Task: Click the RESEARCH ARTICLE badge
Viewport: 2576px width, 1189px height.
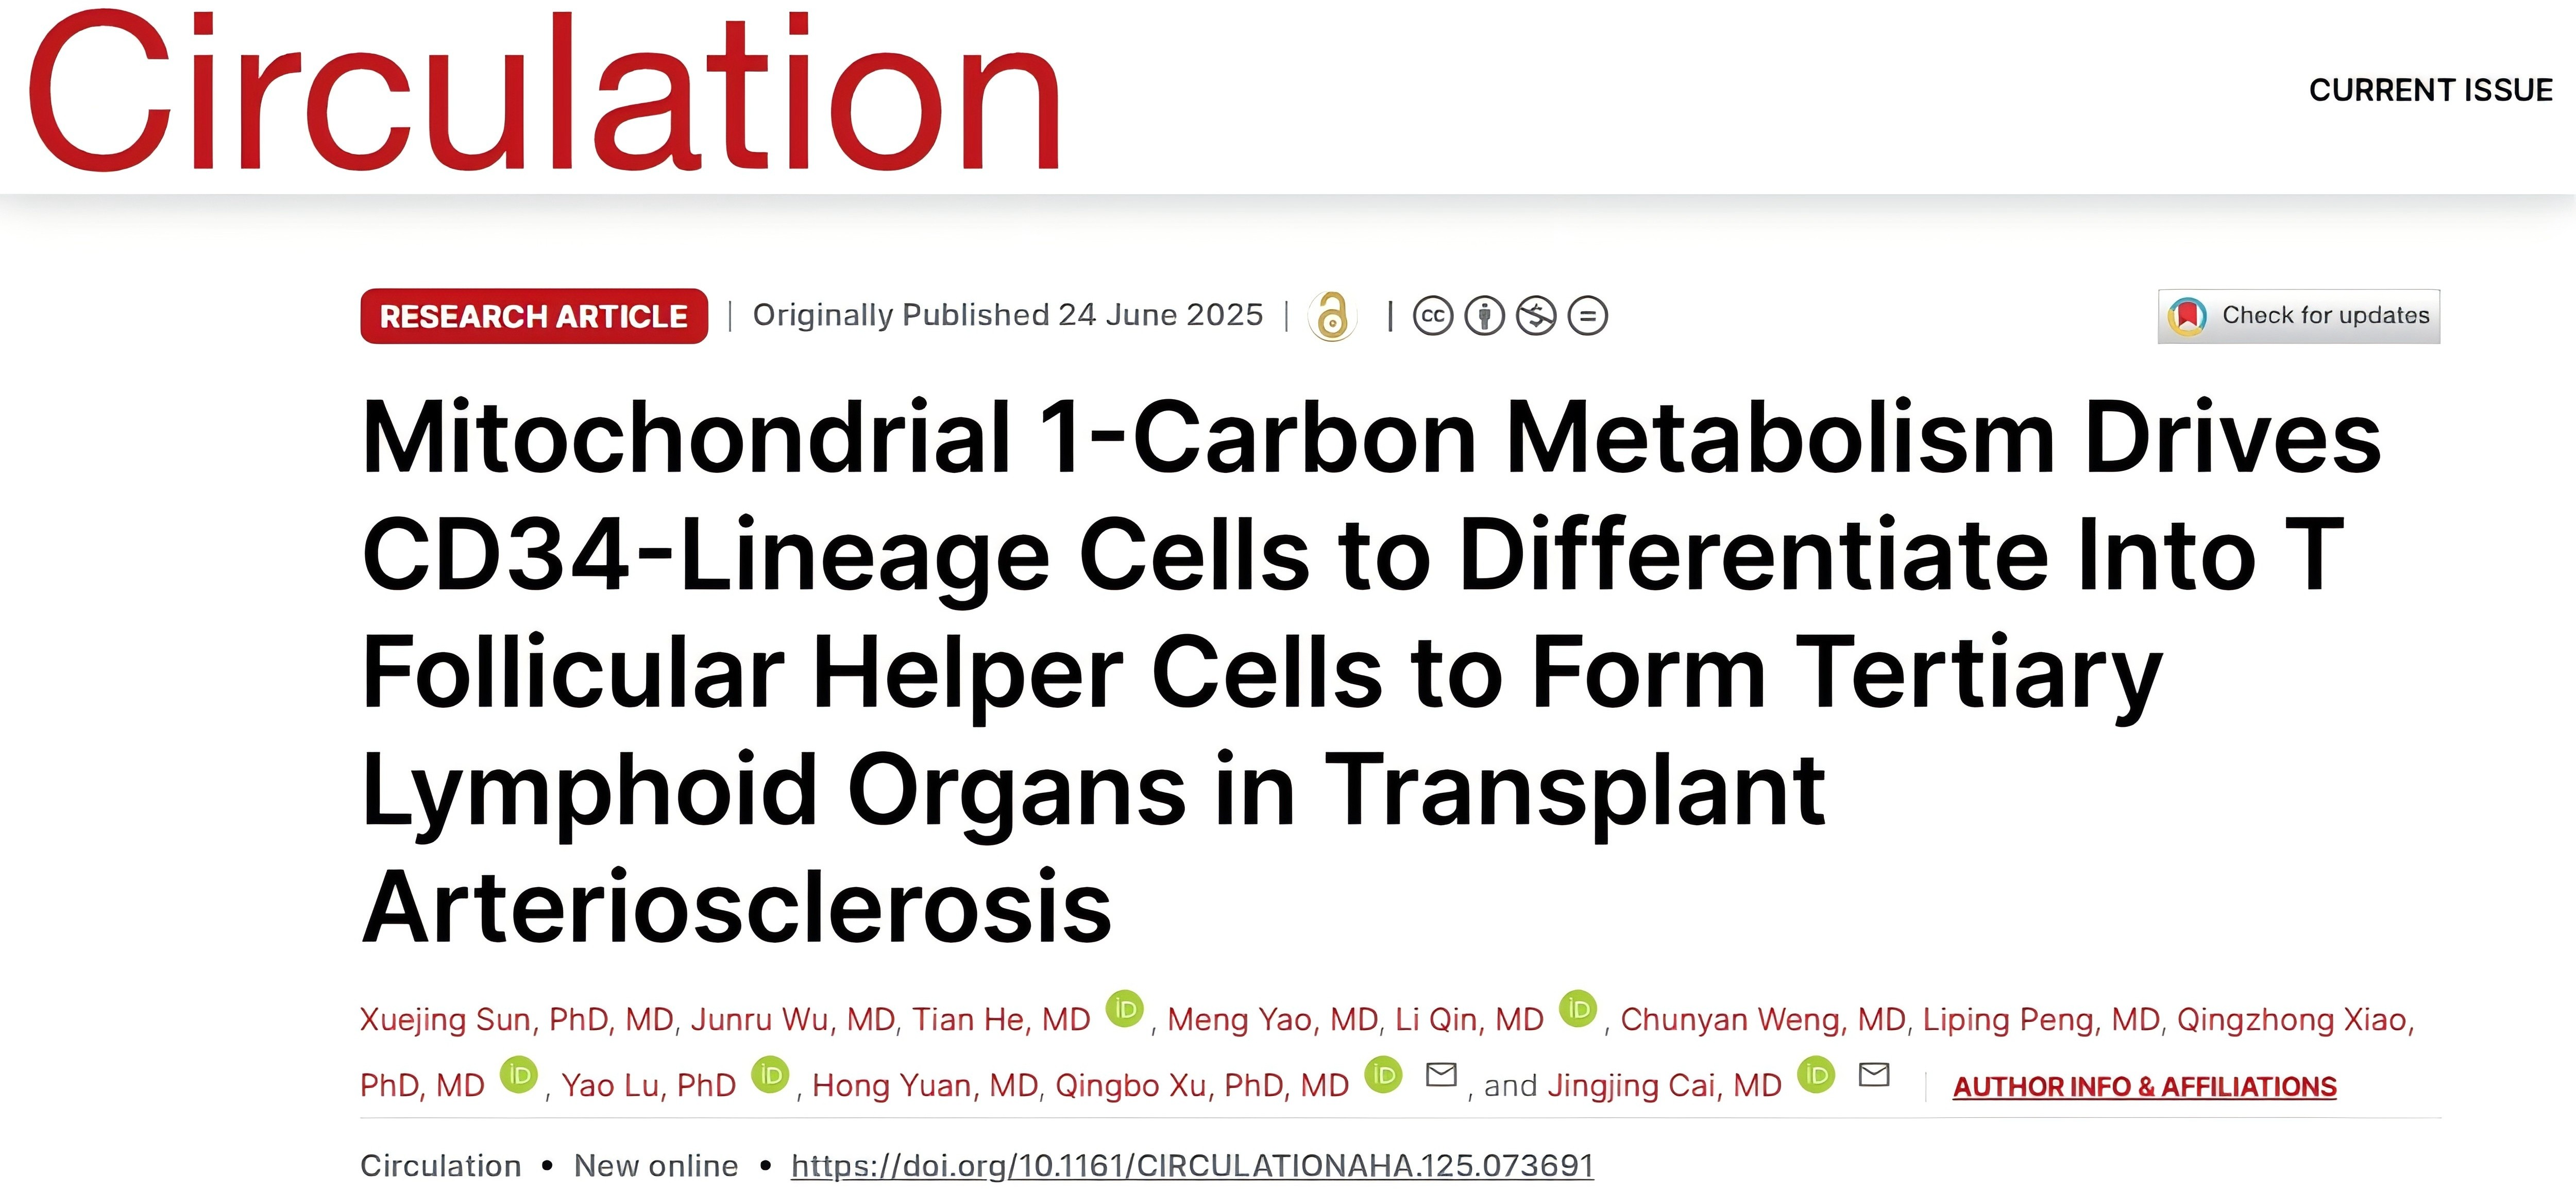Action: [x=534, y=316]
